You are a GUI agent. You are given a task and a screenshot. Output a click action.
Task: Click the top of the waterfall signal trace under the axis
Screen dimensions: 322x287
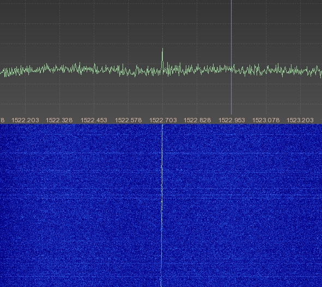click(x=162, y=126)
